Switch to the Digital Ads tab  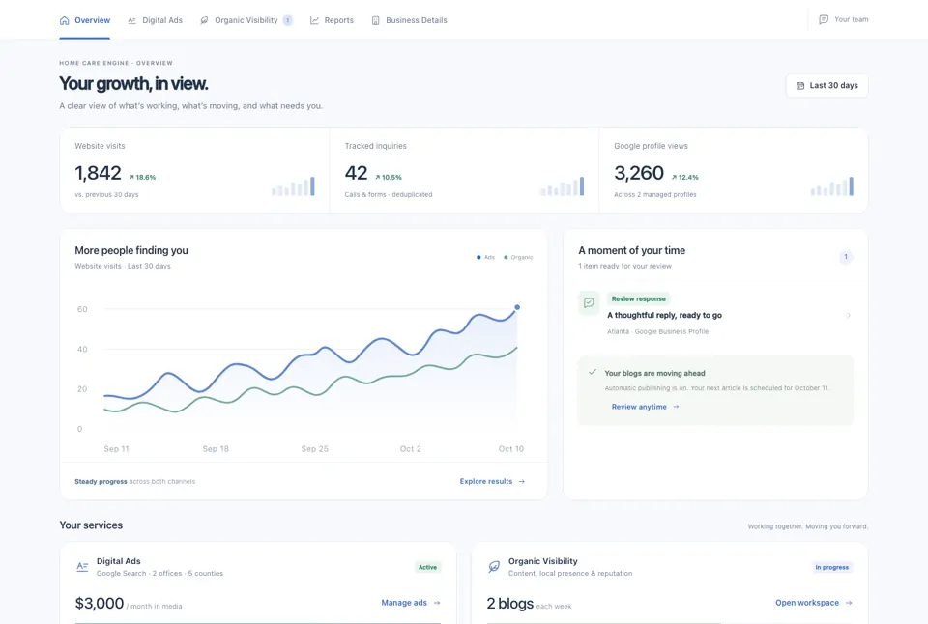pyautogui.click(x=155, y=20)
